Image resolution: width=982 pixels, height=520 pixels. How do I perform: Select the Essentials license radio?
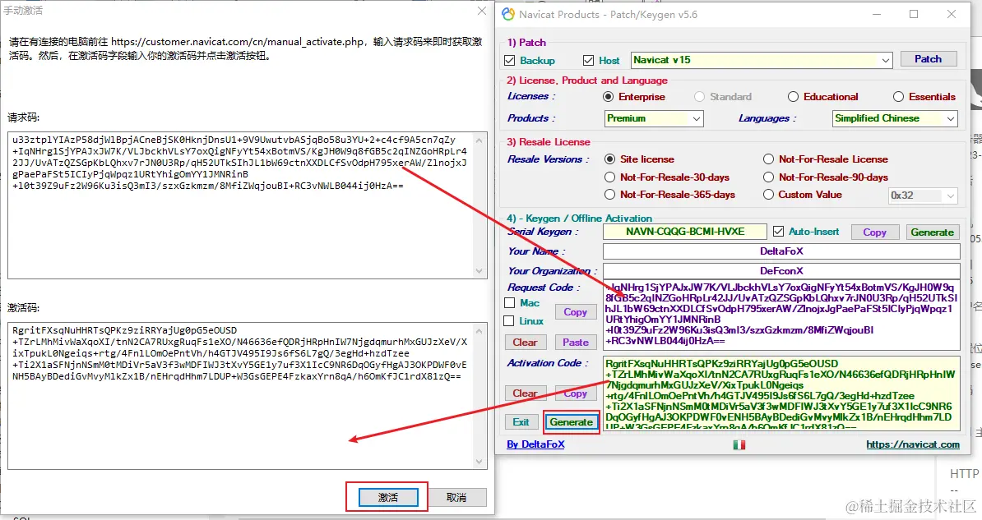[898, 96]
